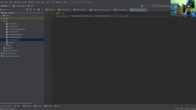The image size is (196, 110).
Task: Open the Problems tool window
Action: pos(27,106)
